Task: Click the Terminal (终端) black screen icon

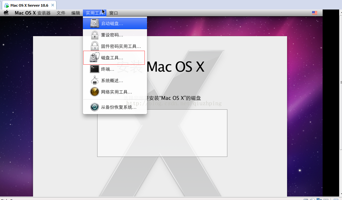Action: (95, 69)
